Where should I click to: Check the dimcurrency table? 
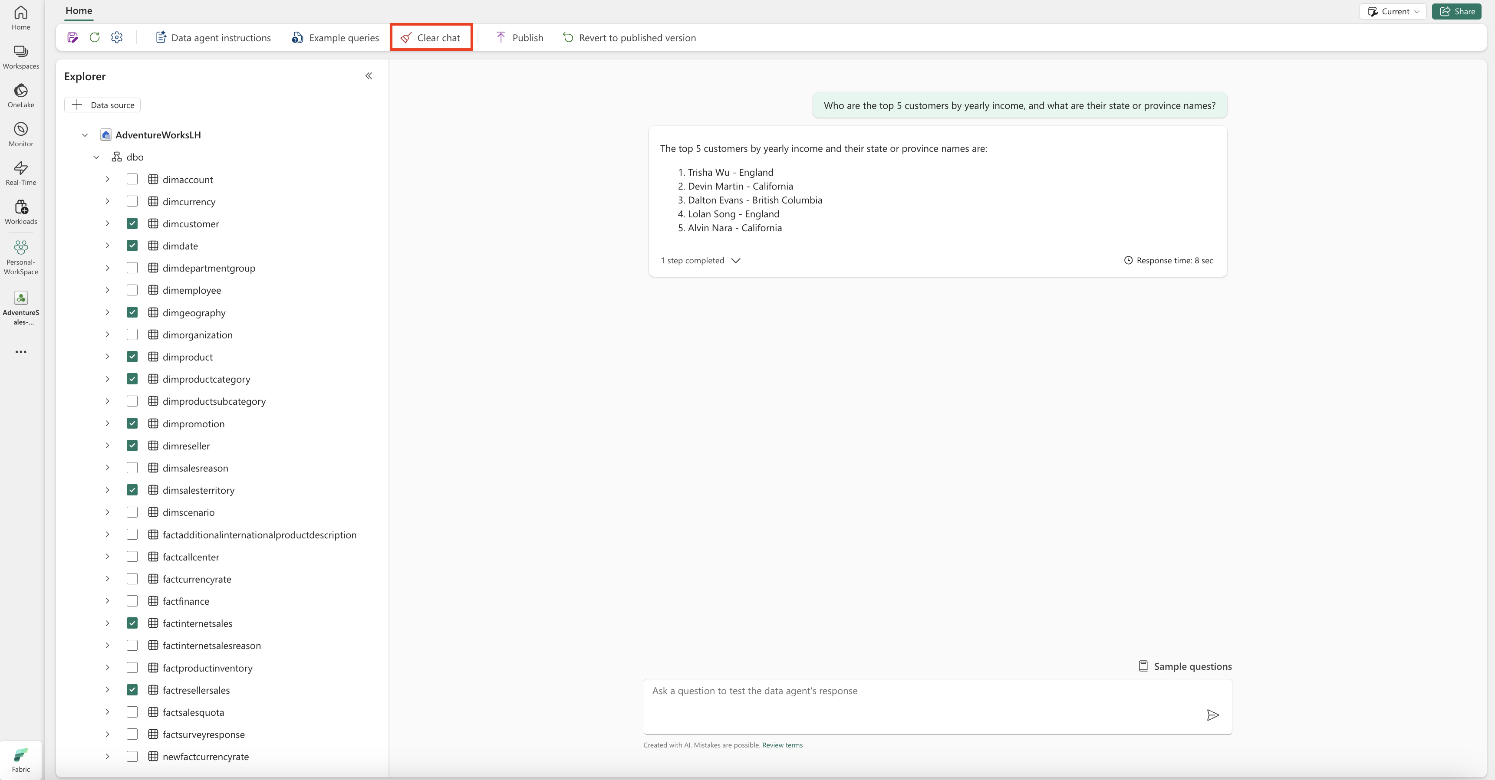tap(132, 202)
